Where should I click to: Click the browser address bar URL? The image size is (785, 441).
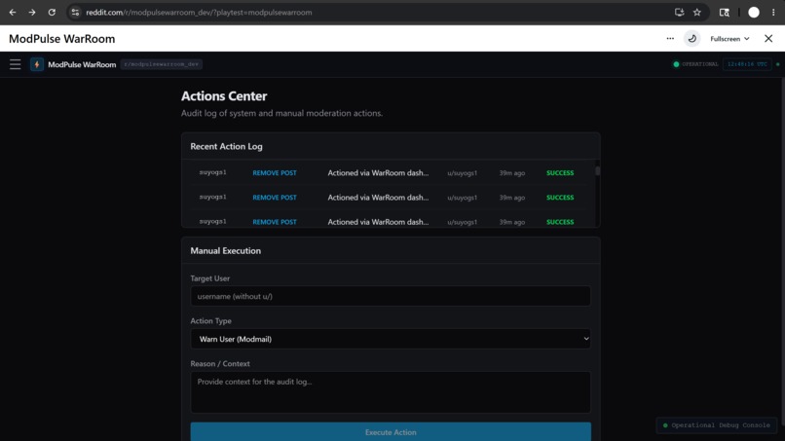pos(199,13)
